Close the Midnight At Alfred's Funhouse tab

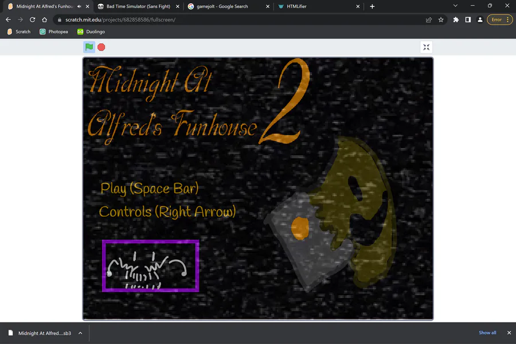pyautogui.click(x=88, y=6)
